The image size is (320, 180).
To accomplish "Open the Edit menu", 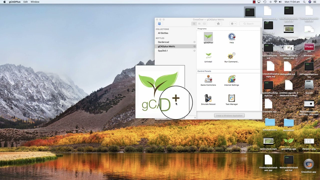I will [x=25, y=2].
